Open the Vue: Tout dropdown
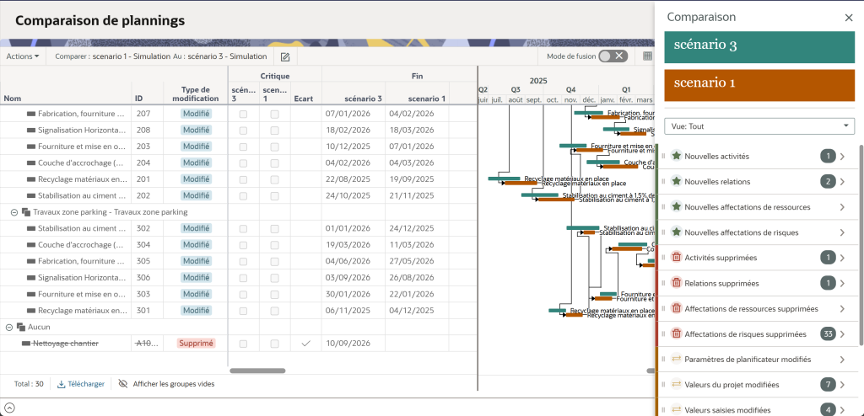The height and width of the screenshot is (416, 864). click(759, 126)
